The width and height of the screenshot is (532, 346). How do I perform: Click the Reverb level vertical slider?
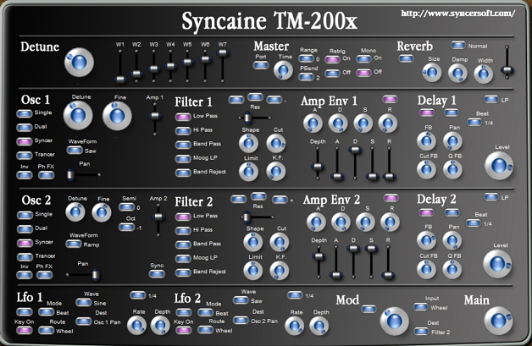[507, 62]
